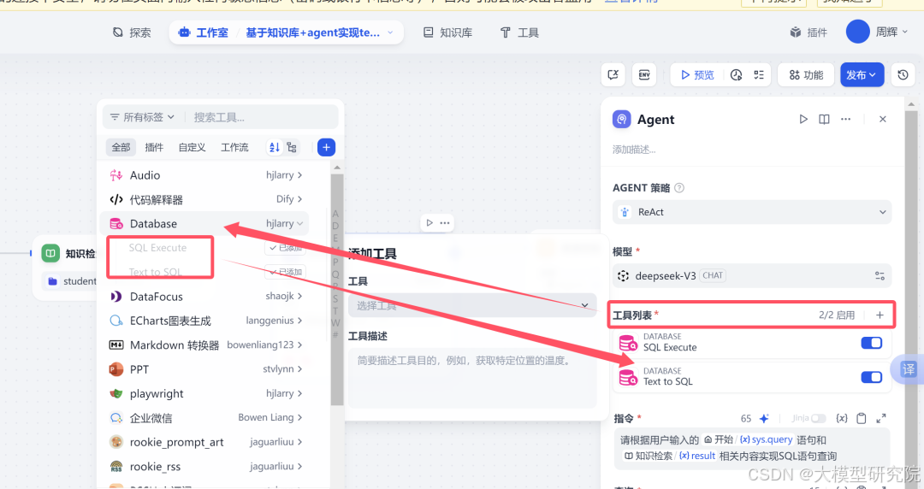
Task: Open the ReAct strategy dropdown
Action: click(752, 212)
